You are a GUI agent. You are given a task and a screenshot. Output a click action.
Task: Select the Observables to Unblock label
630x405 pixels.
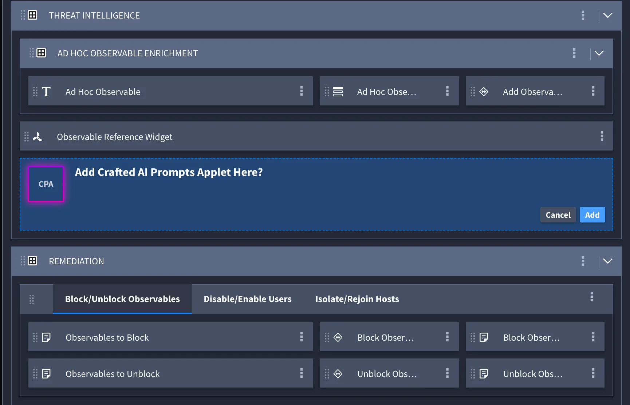coord(113,374)
